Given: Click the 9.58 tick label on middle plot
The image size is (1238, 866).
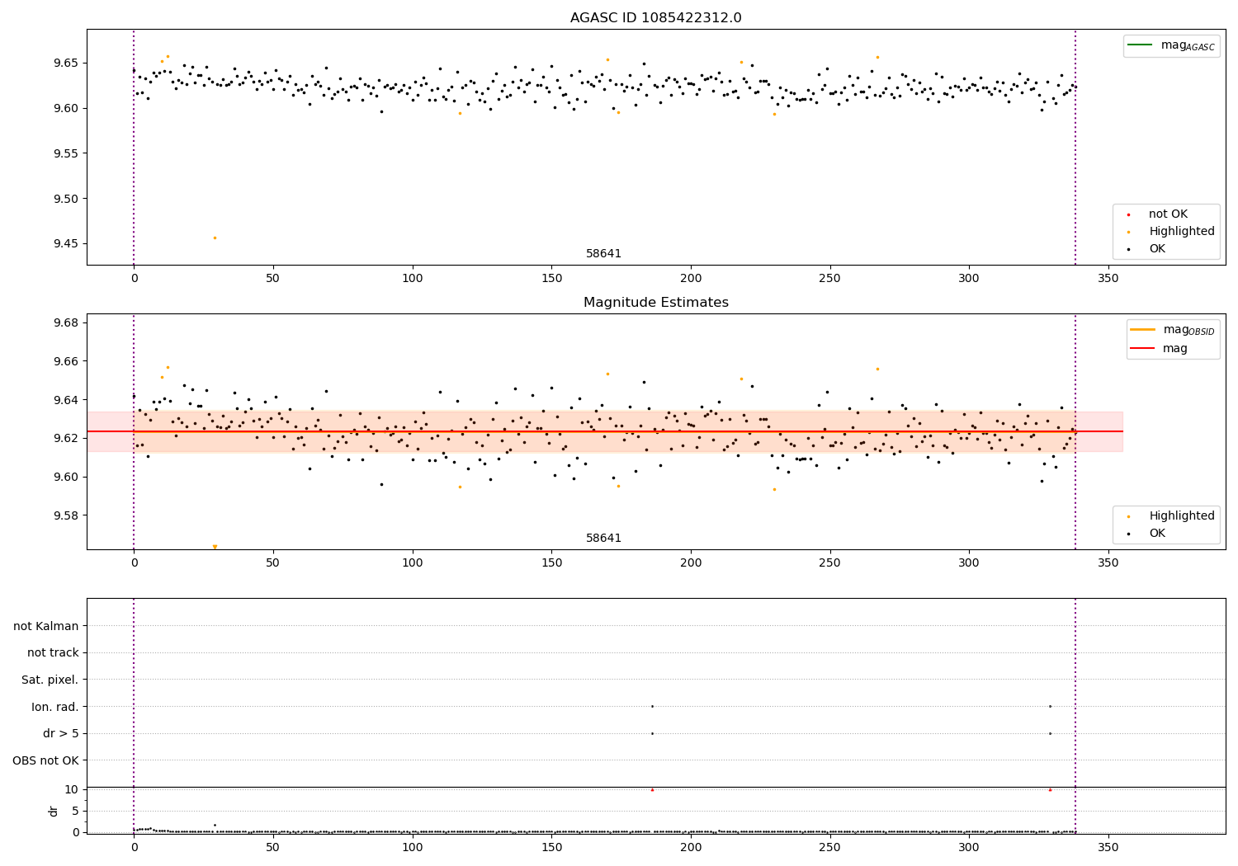Looking at the screenshot, I should point(66,515).
